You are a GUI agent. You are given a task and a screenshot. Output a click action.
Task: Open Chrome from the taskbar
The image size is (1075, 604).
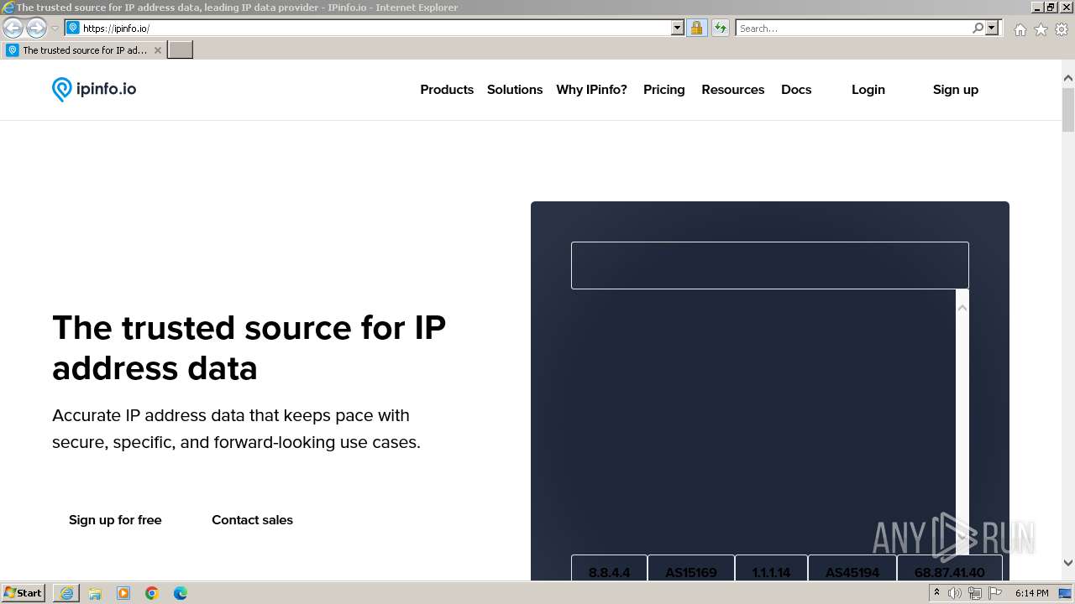point(152,593)
